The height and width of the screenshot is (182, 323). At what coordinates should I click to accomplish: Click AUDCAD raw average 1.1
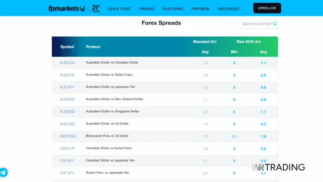tap(263, 63)
